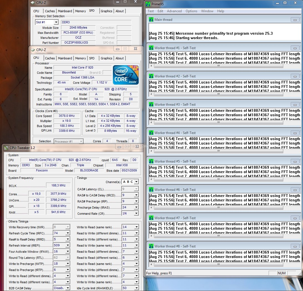
Task: Open Refresh Cycle Time (tRFC) dropdown
Action: pos(68,233)
